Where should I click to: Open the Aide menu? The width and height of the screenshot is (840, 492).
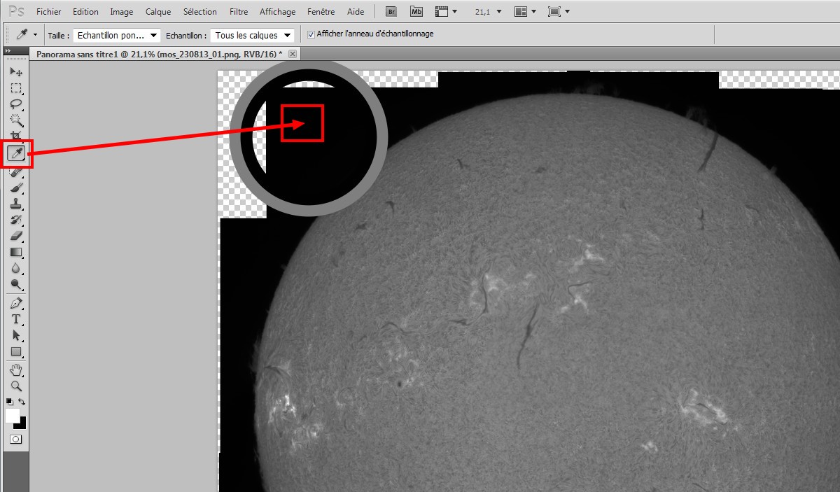pyautogui.click(x=356, y=12)
